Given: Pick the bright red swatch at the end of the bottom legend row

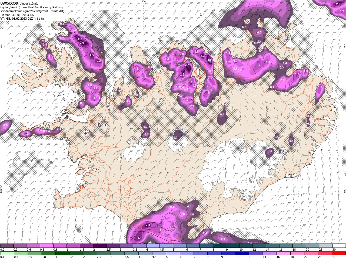Looking at the screenshot, I should pyautogui.click(x=339, y=253).
